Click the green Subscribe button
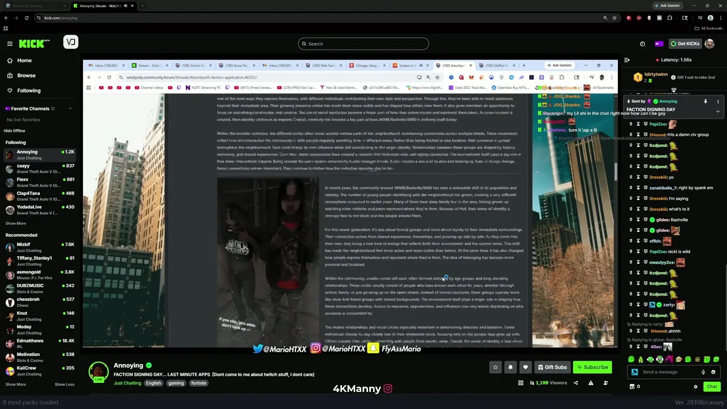The image size is (727, 409). pyautogui.click(x=592, y=368)
